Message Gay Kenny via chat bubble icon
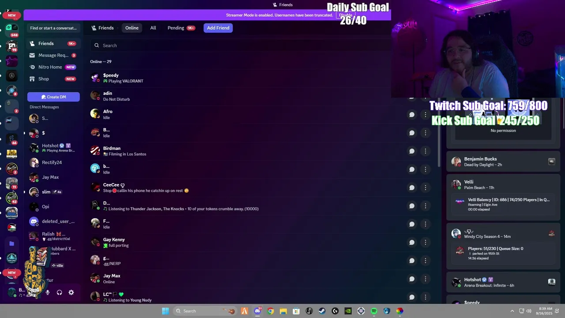 (x=411, y=242)
